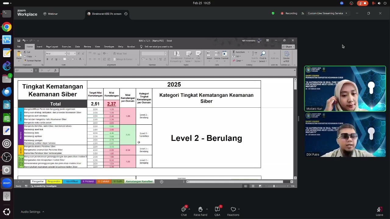Switch to Page Layout view in status bar
This screenshot has width=390, height=219.
(253, 186)
